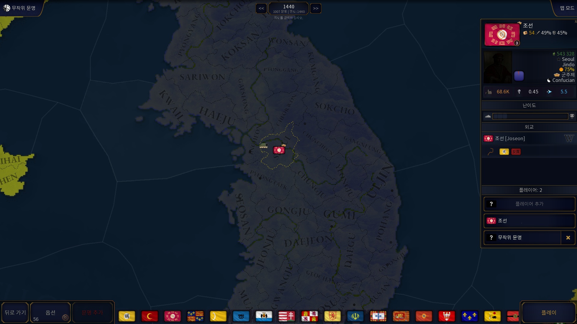This screenshot has width=577, height=324.
Task: Choose the blue France fleur-de-lis flag
Action: click(x=469, y=316)
